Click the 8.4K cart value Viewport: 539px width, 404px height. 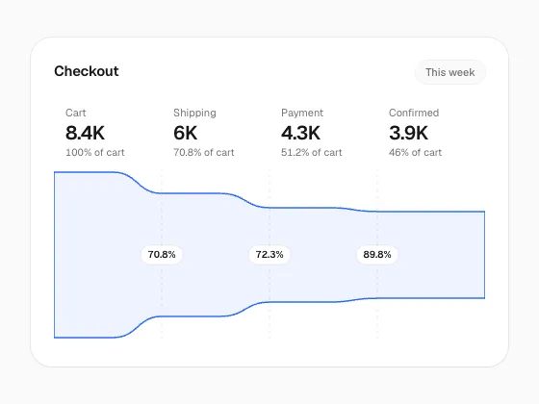pyautogui.click(x=85, y=133)
